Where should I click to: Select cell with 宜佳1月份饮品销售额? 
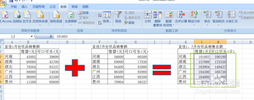[22, 47]
